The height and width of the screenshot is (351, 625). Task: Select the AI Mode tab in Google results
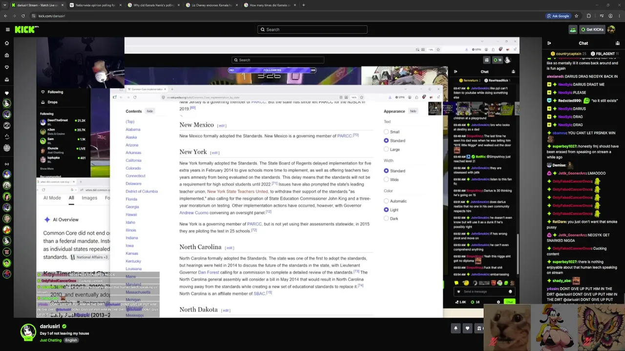coord(52,198)
